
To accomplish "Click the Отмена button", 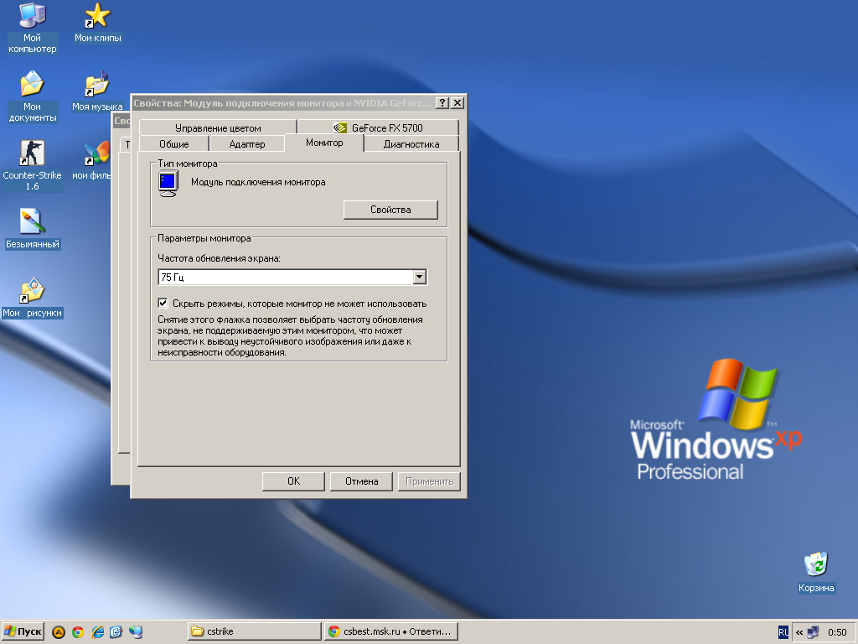I will point(361,481).
